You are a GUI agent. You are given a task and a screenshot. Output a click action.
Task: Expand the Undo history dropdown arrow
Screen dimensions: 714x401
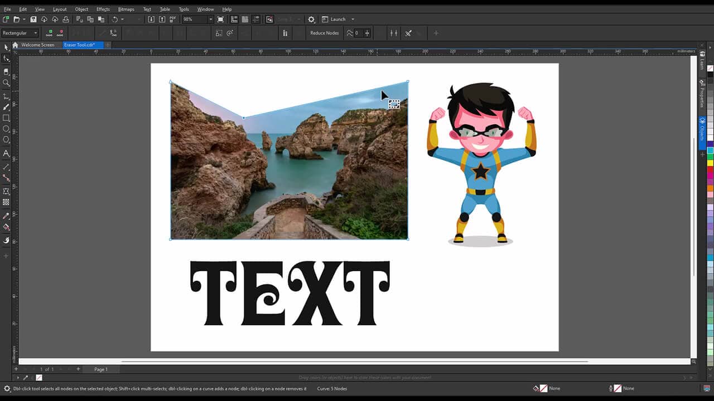[x=122, y=19]
